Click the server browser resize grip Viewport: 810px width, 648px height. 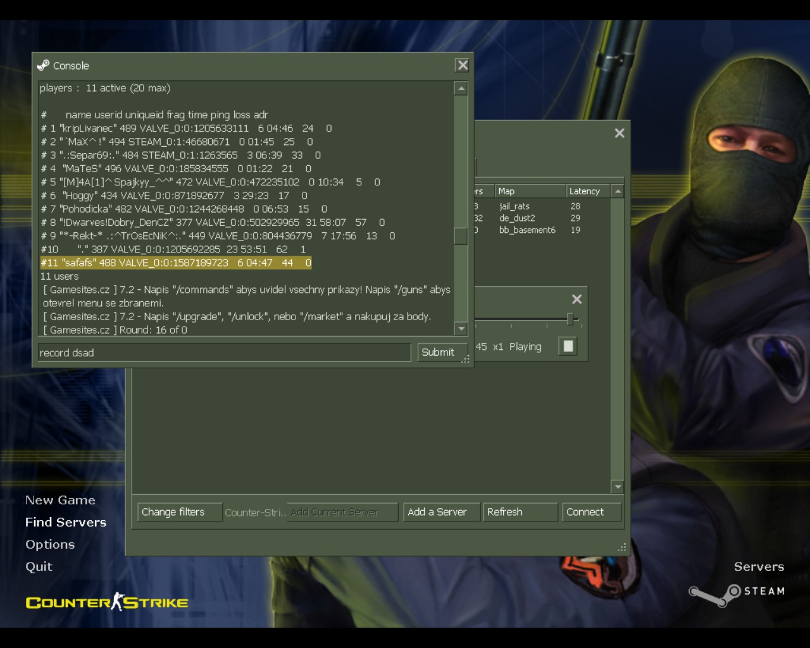click(622, 547)
